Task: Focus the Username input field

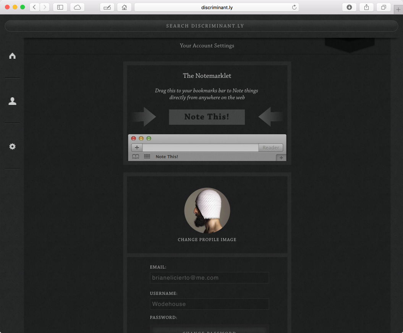Action: click(x=209, y=304)
